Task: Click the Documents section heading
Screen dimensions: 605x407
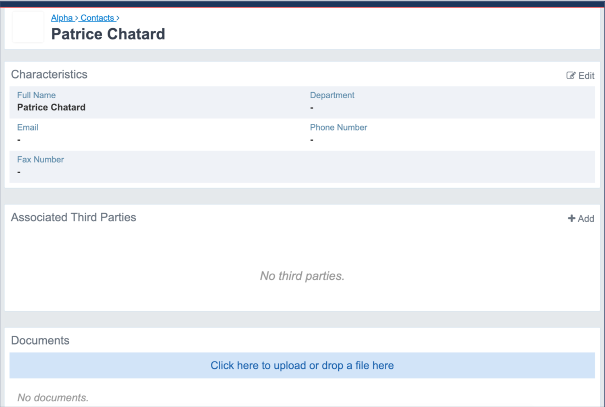Action: 40,341
